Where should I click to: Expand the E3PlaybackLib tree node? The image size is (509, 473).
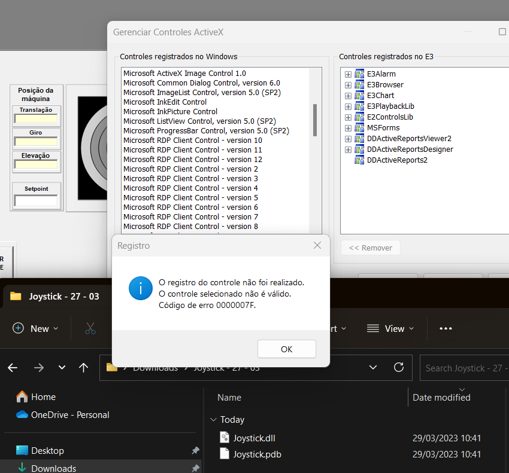[348, 106]
